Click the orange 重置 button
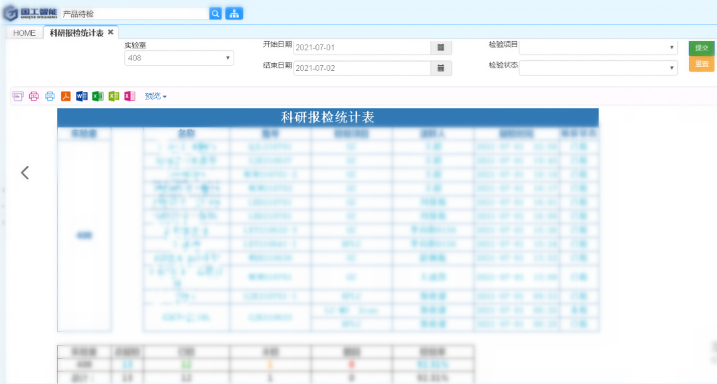The height and width of the screenshot is (384, 717). pos(701,64)
